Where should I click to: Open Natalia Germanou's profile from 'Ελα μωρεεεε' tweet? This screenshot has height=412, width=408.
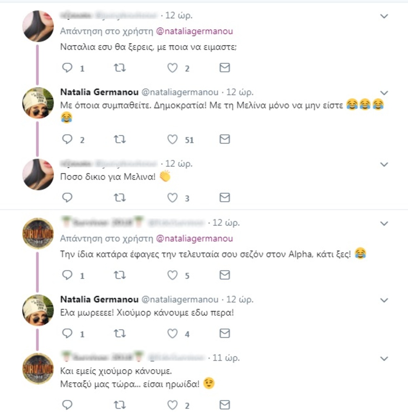pyautogui.click(x=99, y=299)
